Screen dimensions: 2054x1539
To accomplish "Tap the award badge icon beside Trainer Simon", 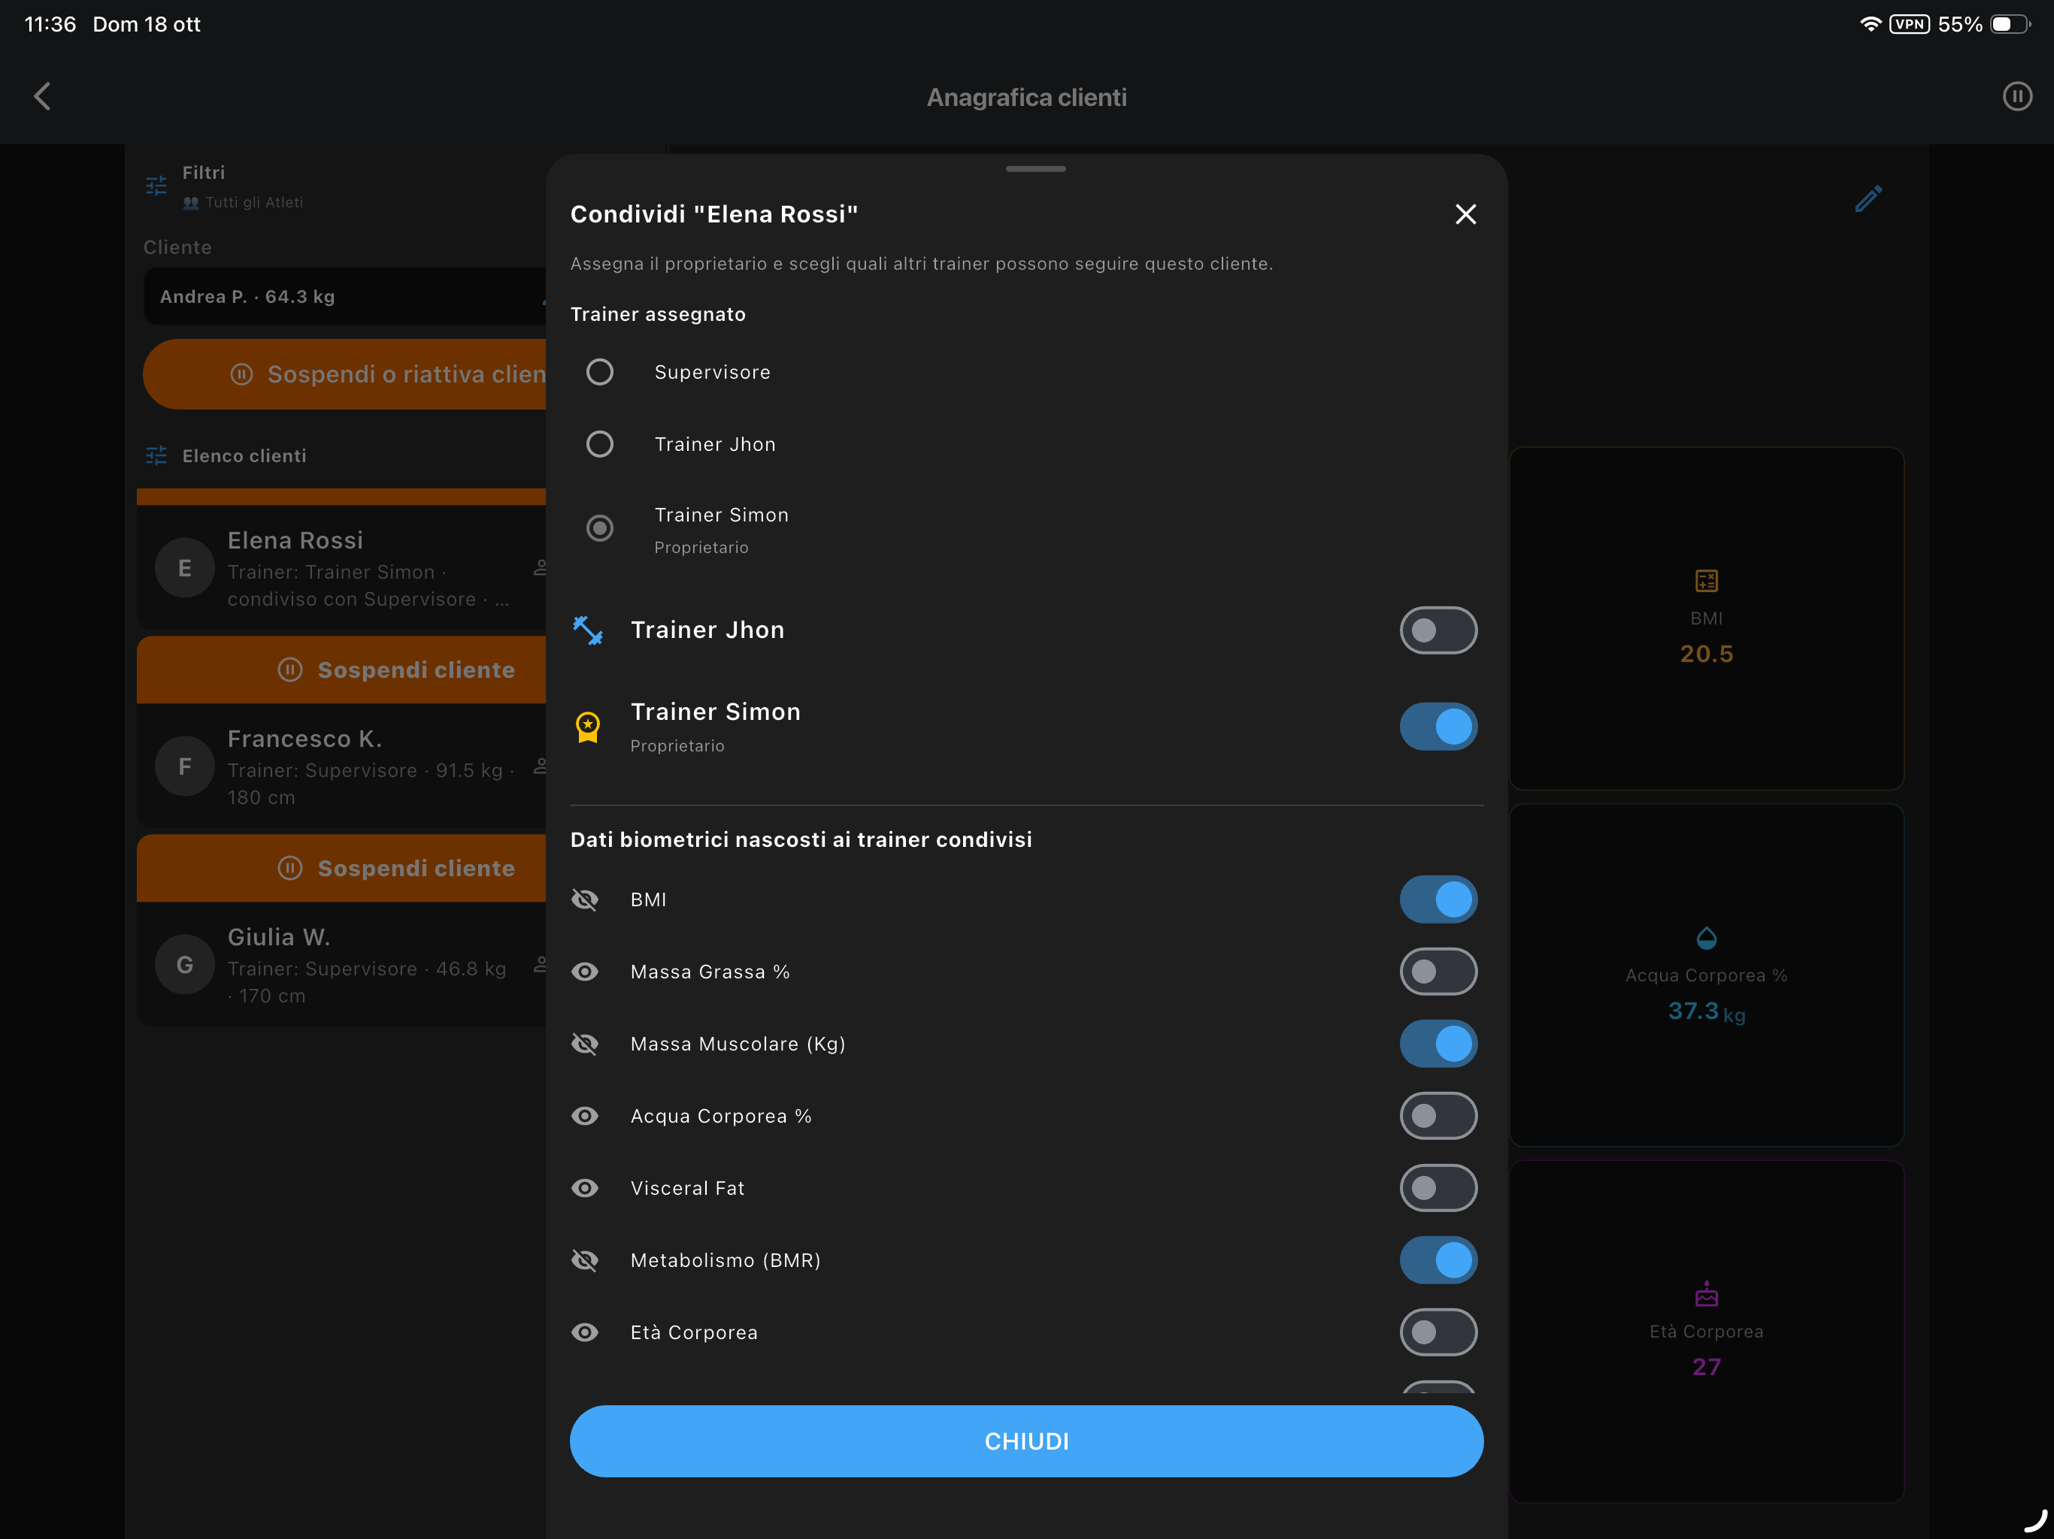I will (x=588, y=727).
